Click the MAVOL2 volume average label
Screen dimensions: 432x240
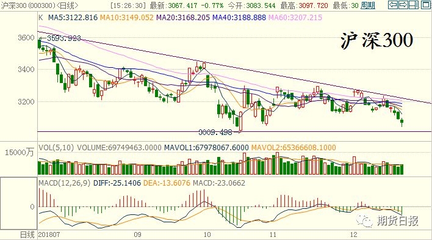coord(293,148)
